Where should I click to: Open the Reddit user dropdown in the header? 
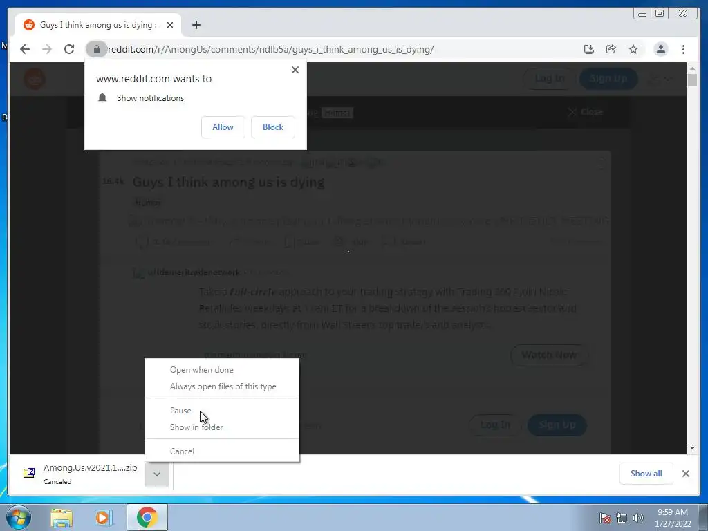coord(660,79)
